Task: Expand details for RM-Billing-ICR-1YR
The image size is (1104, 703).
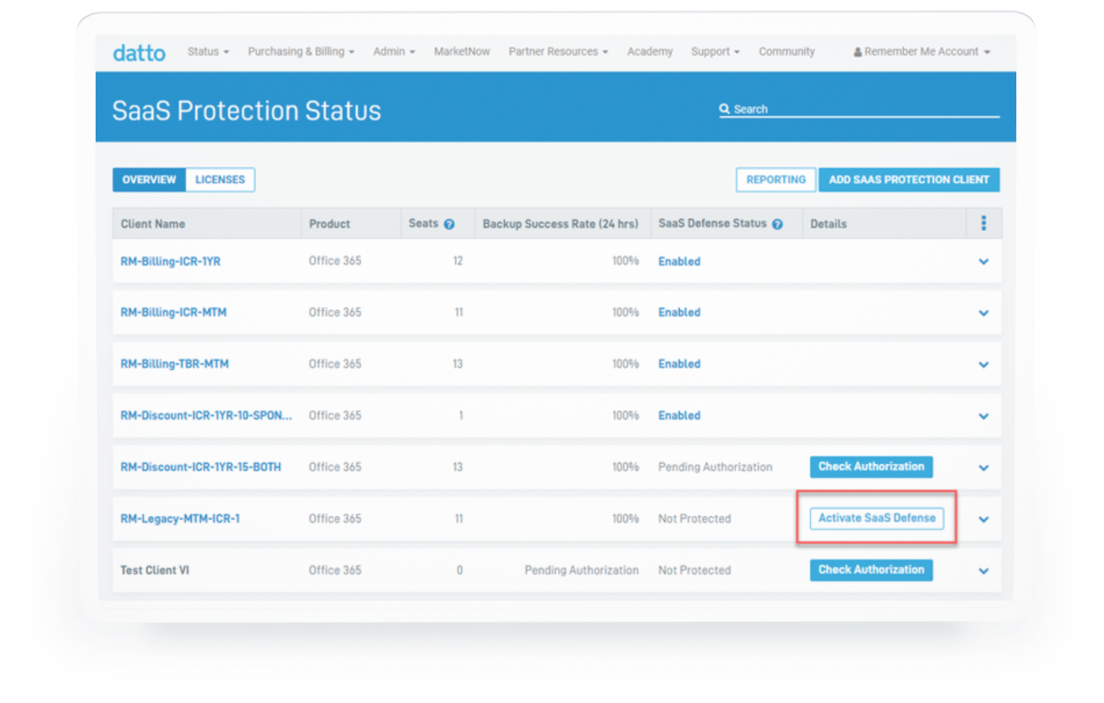Action: (984, 261)
